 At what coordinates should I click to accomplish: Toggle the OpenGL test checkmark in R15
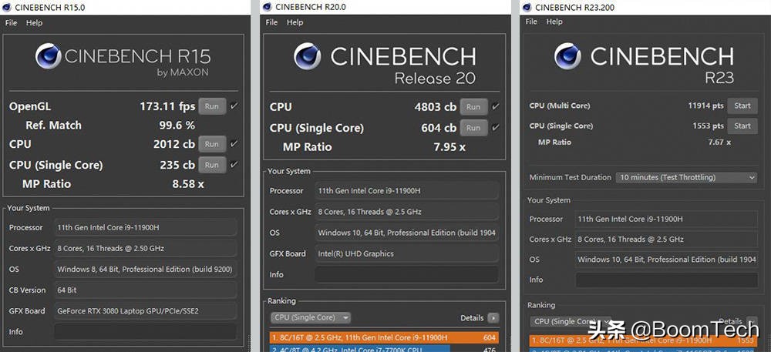(234, 106)
